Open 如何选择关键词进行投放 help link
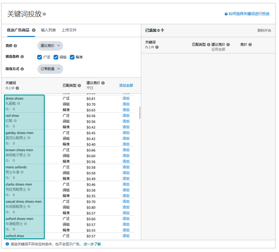 click(249, 14)
